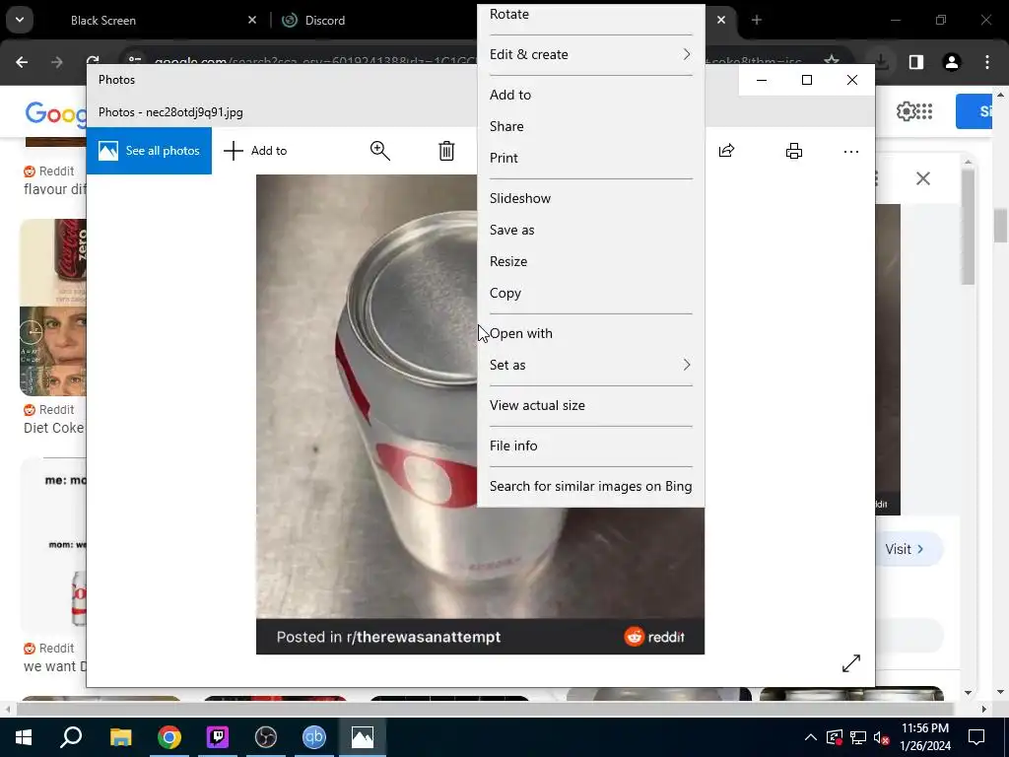The width and height of the screenshot is (1009, 757).
Task: Click the Chrome downloads icon
Action: pos(882,62)
